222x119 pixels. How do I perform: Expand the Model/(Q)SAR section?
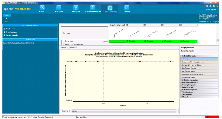pyautogui.click(x=181, y=87)
